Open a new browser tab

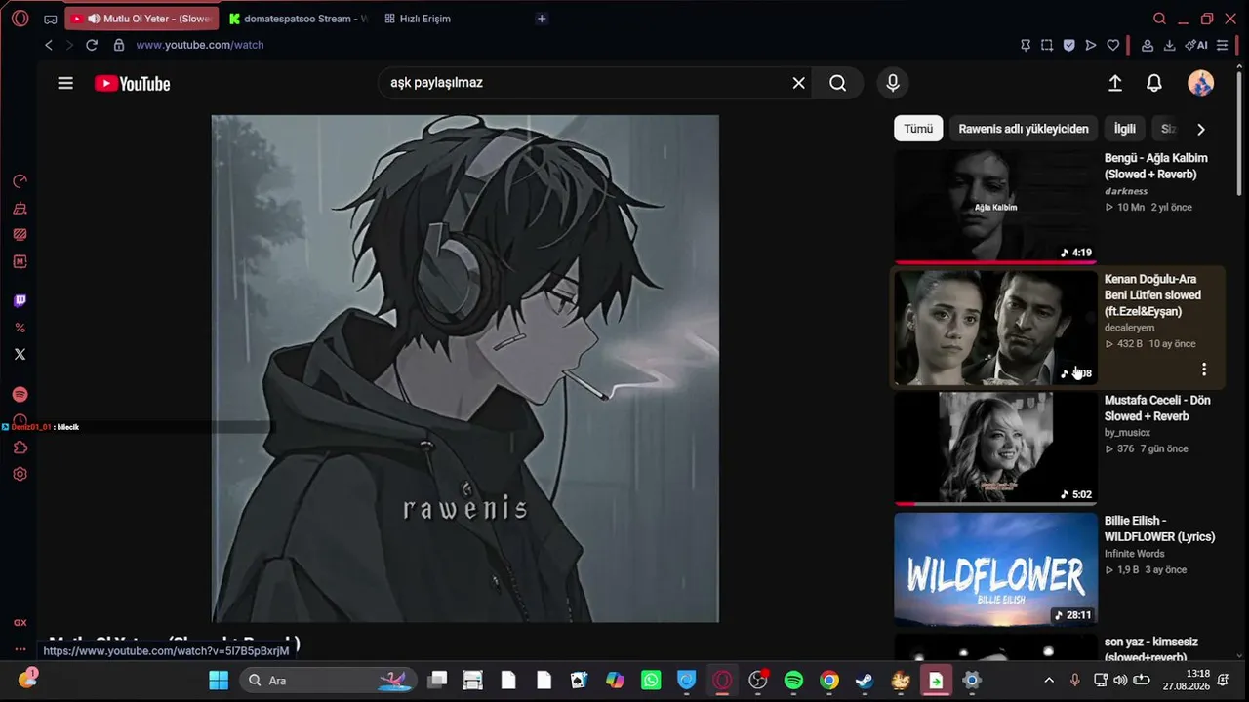point(542,19)
